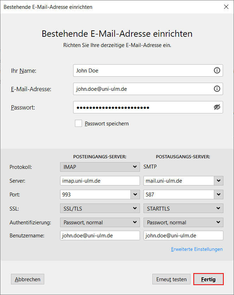Reveal the password with the eye icon
The width and height of the screenshot is (234, 295).
[217, 107]
